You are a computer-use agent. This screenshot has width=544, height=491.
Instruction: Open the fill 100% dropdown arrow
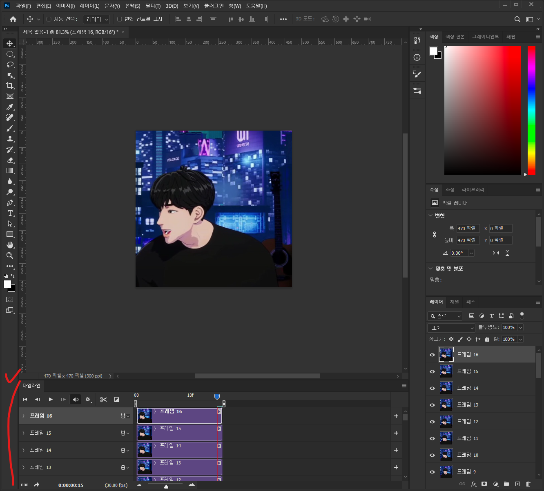click(x=520, y=340)
